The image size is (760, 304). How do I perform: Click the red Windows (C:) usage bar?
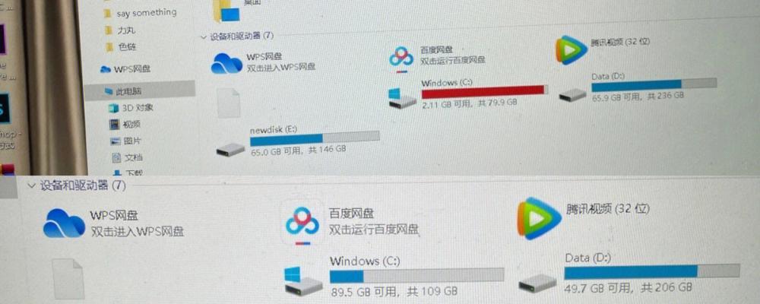pyautogui.click(x=485, y=90)
